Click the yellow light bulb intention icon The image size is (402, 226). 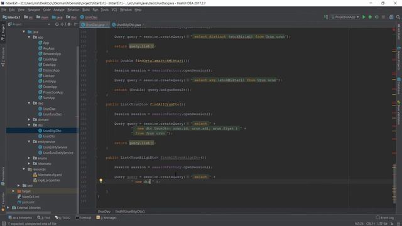100,181
